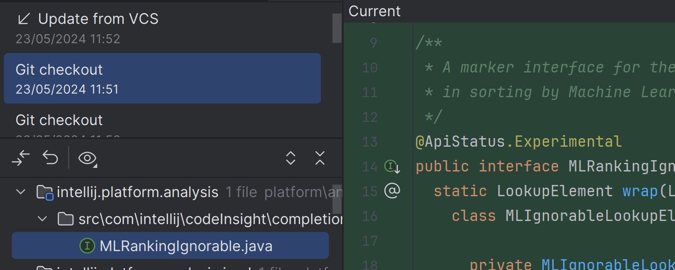This screenshot has width=675, height=270.
Task: Select the lower, partially hidden Git checkout entry
Action: 59,121
